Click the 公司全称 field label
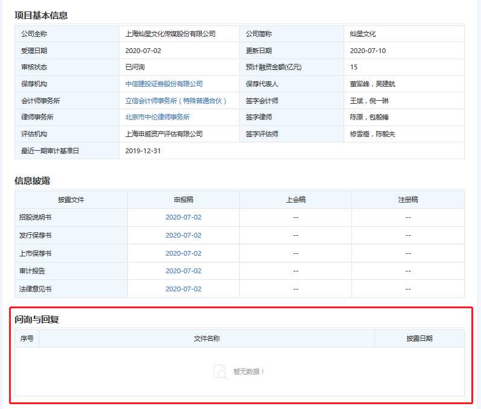This screenshot has height=409, width=481. click(x=34, y=34)
